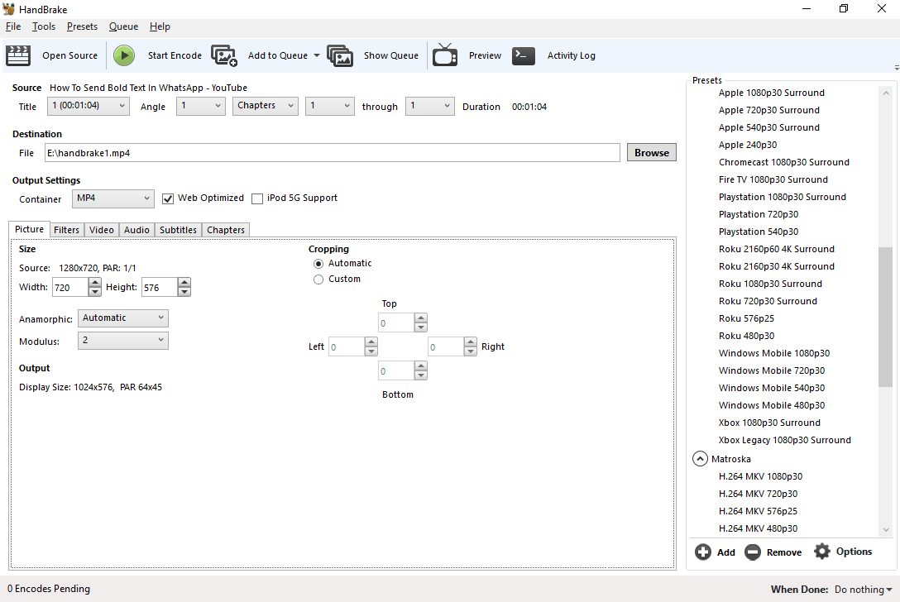Click the Activity Log terminal icon

(524, 55)
